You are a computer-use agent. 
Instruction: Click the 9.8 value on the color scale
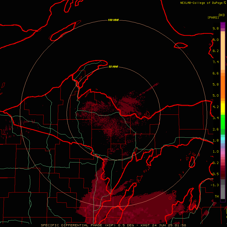coord(216,28)
